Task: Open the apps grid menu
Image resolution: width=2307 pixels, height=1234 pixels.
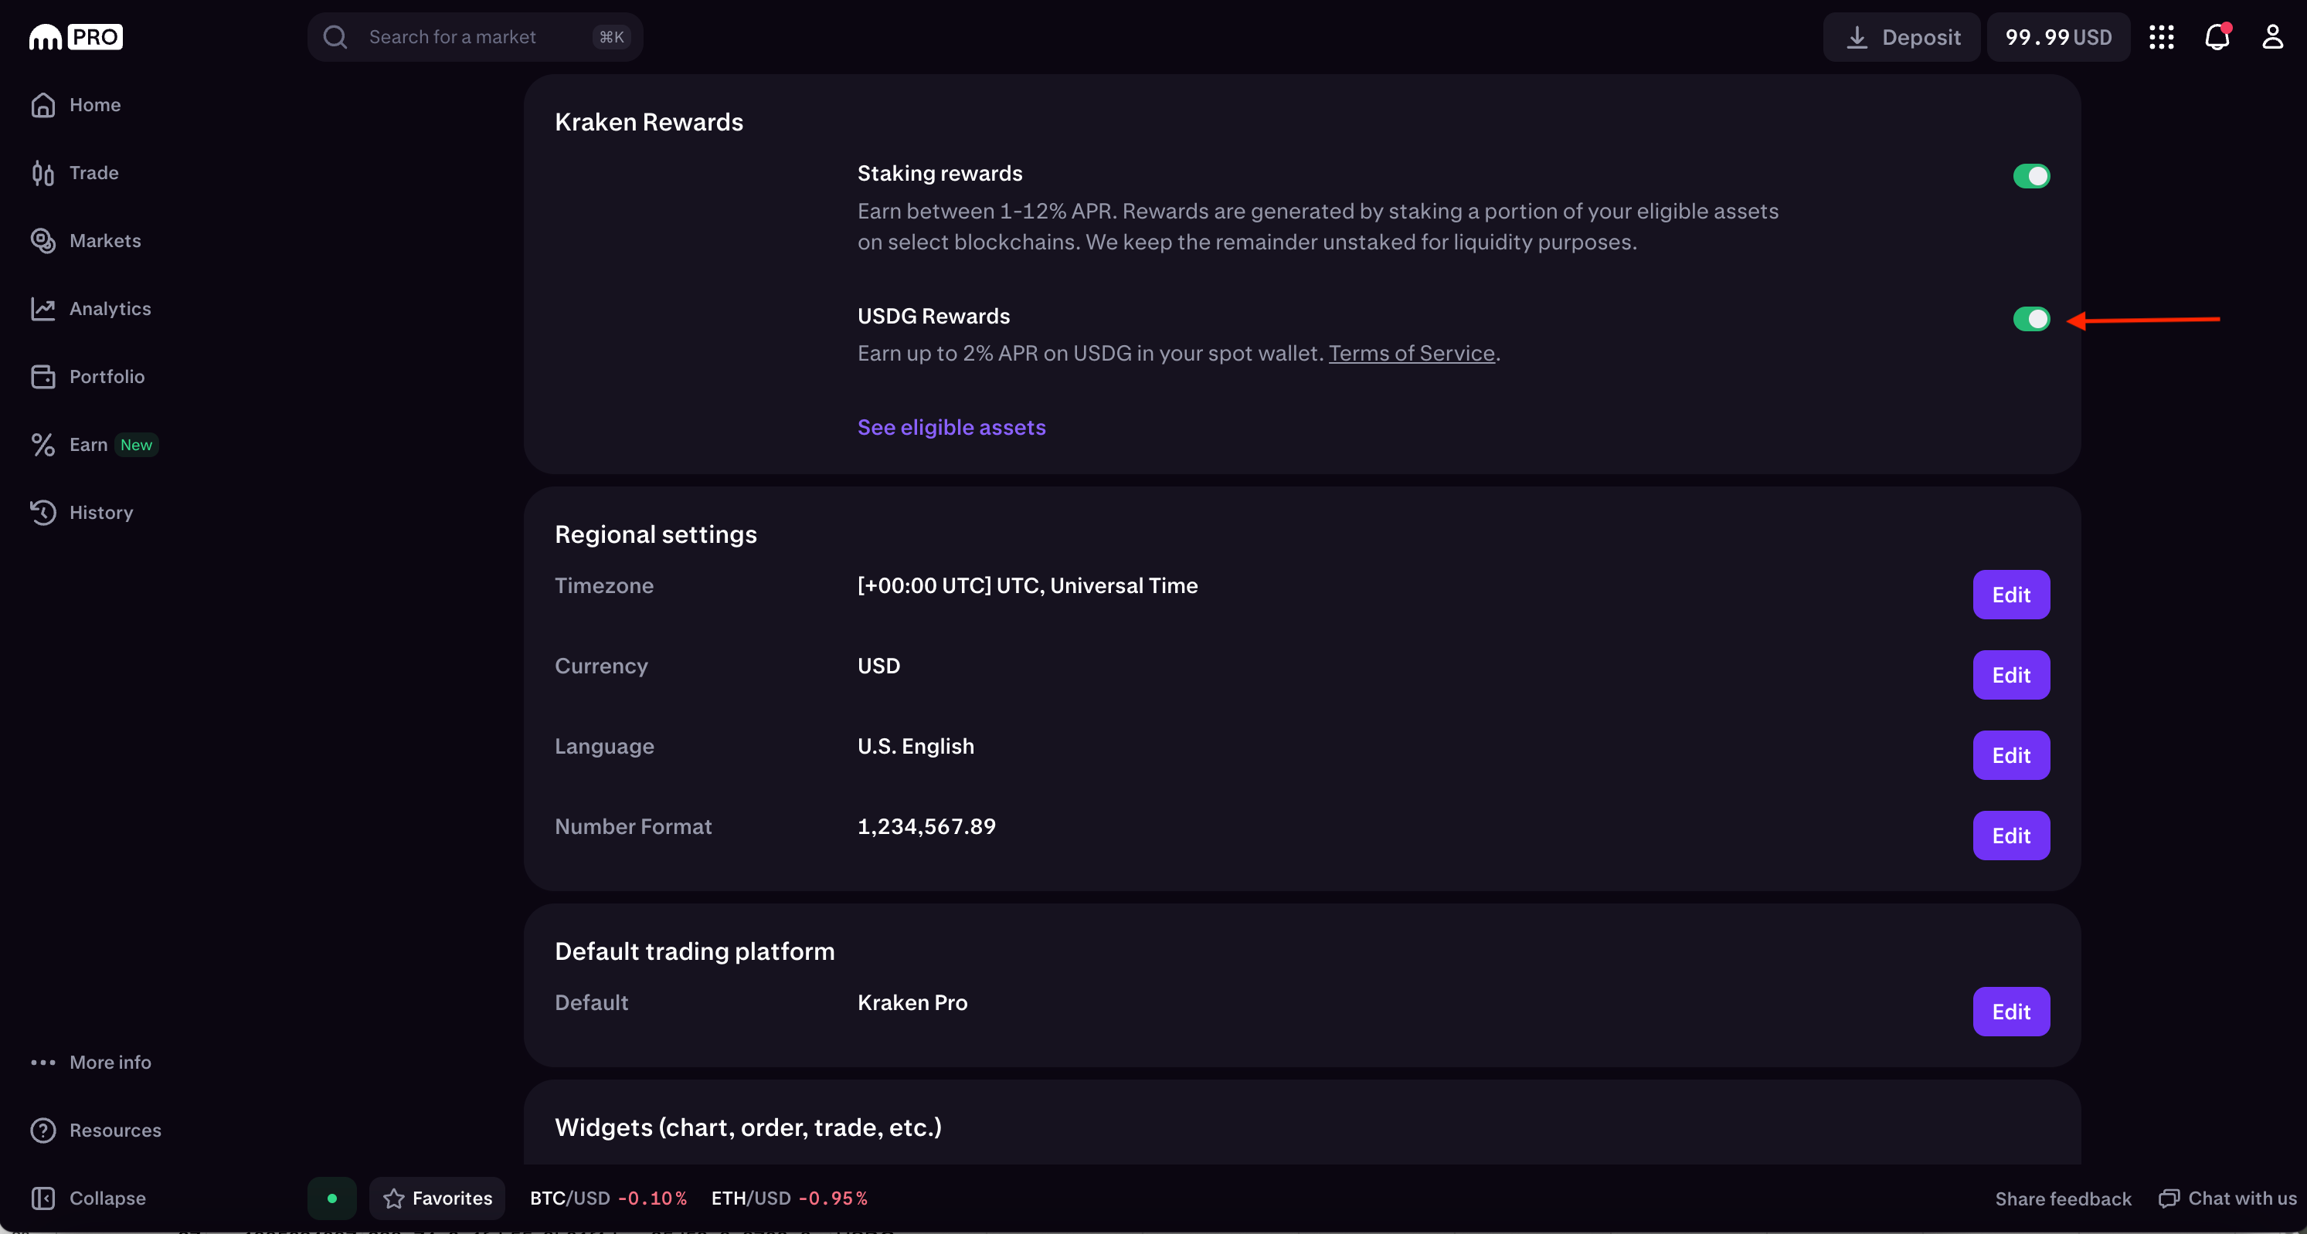Action: click(x=2161, y=37)
